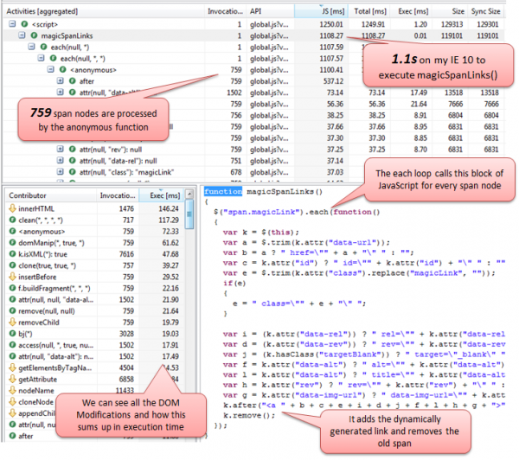Click the DOM arrow icon beside insertBefore
The image size is (519, 460).
coord(12,277)
